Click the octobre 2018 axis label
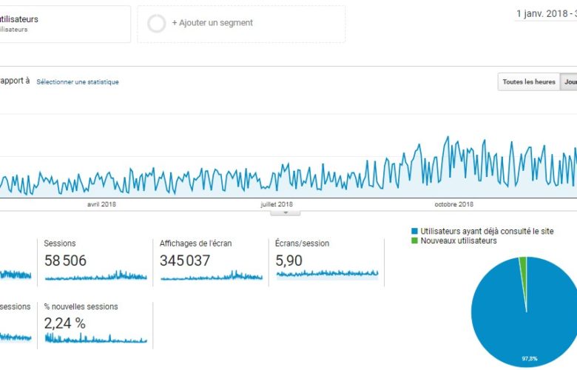577x370 pixels. click(x=453, y=204)
